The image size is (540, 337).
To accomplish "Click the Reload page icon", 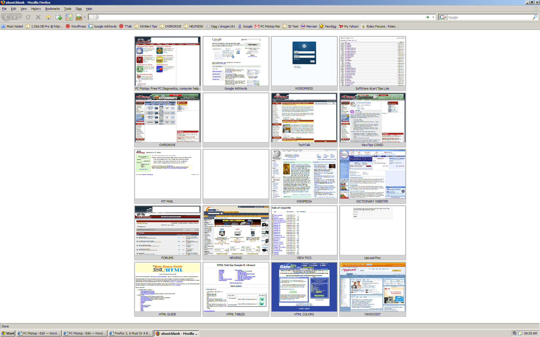I will 28,17.
